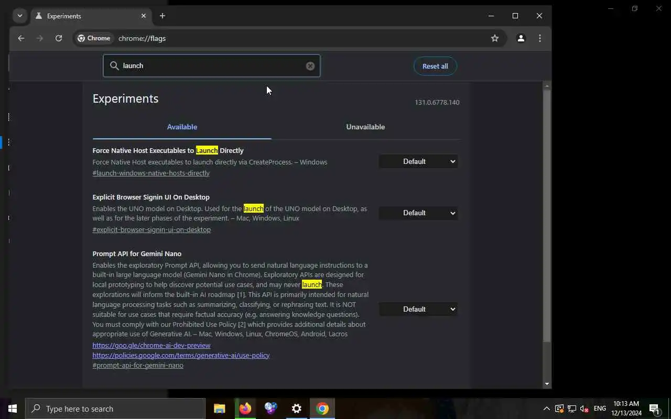Open dropdown for Prompt API for Gemini Nano
Viewport: 671px width, 419px height.
pyautogui.click(x=418, y=309)
